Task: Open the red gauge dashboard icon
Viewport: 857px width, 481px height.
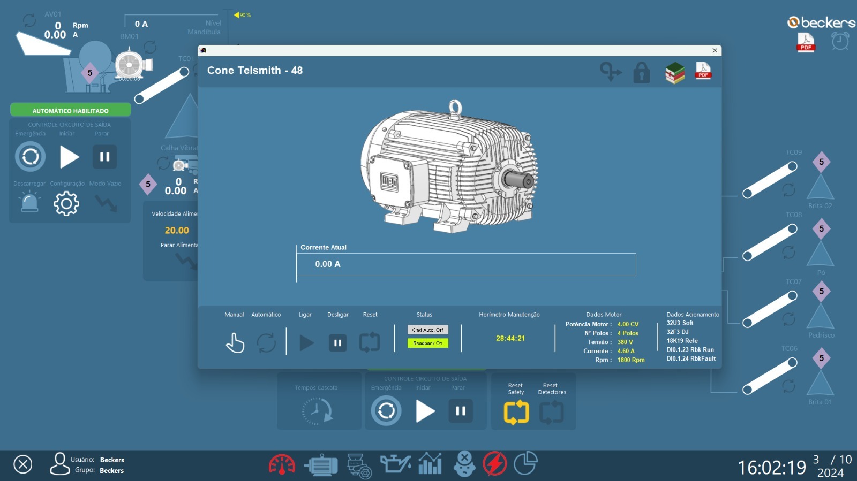Action: pyautogui.click(x=282, y=464)
